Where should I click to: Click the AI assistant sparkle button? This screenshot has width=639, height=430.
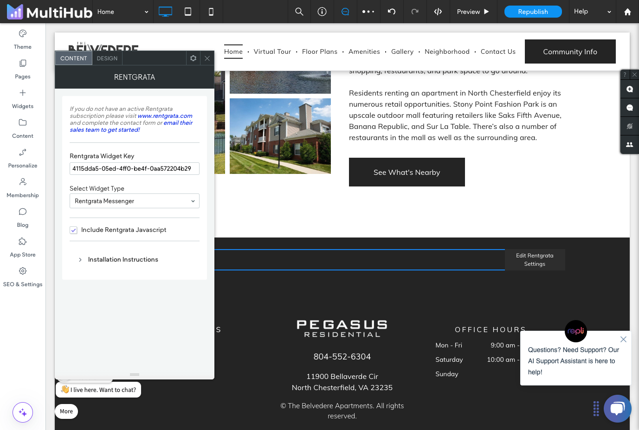(x=23, y=412)
